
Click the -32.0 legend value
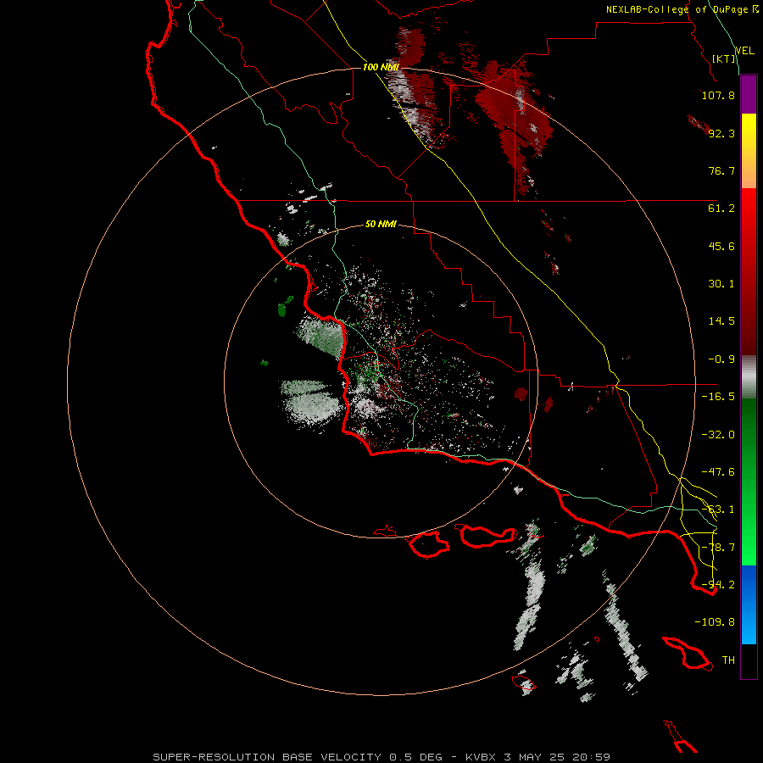click(x=718, y=435)
